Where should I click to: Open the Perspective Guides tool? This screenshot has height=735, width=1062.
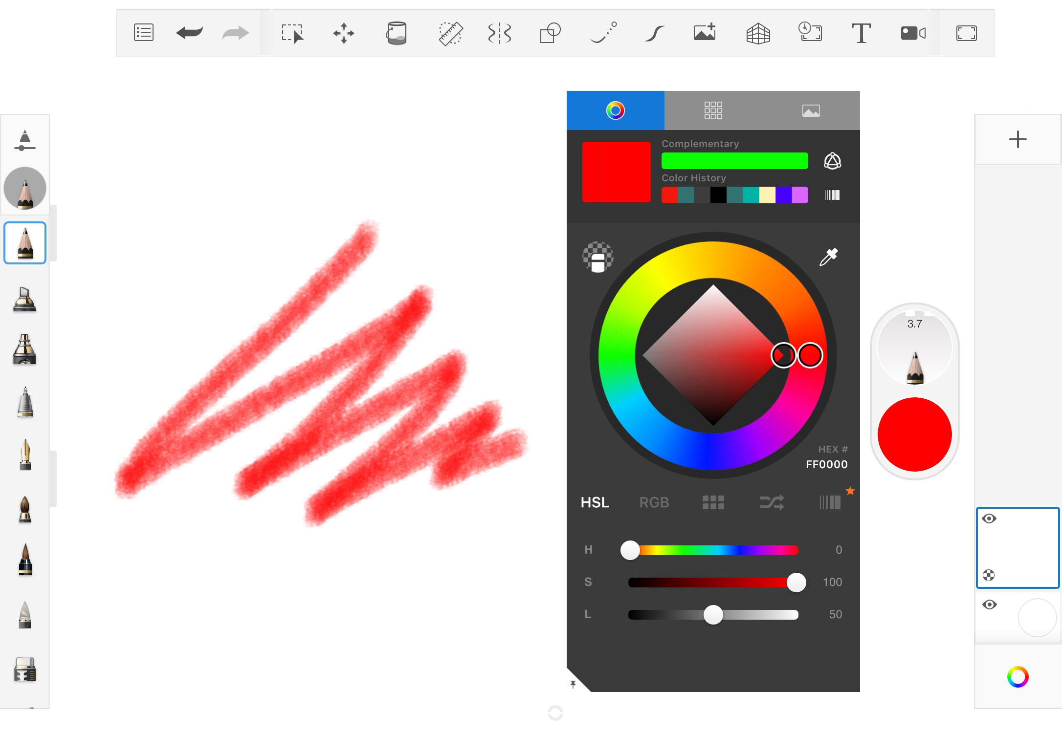click(758, 33)
